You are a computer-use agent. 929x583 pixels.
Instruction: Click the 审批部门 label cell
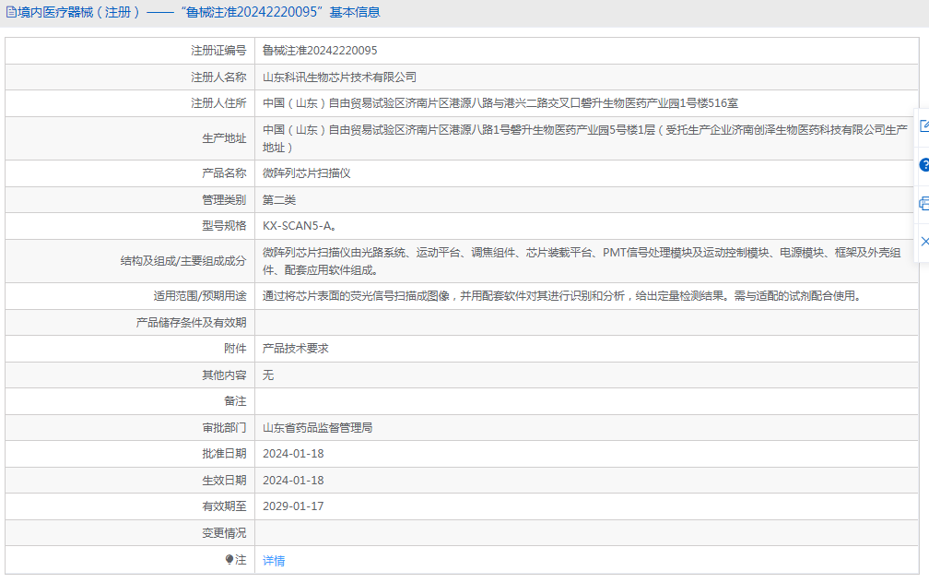(x=130, y=428)
